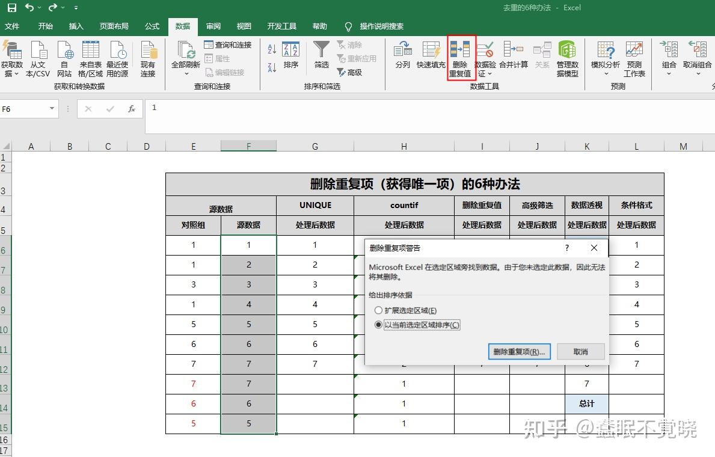Sort descending with the Z-A icon
Screen dimensions: 715x457
tap(272, 67)
